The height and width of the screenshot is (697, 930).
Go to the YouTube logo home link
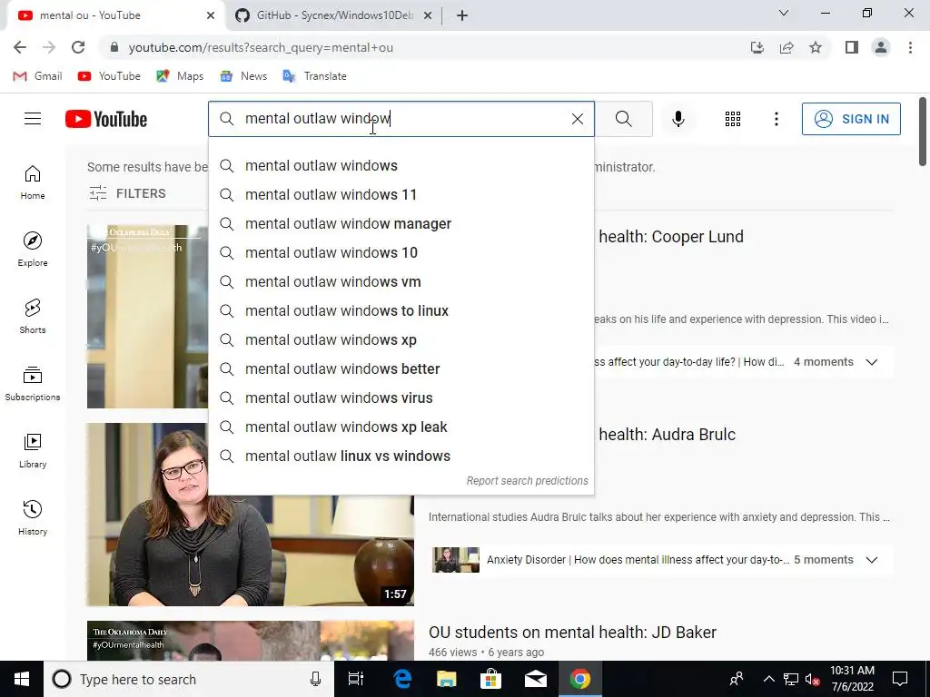106,119
